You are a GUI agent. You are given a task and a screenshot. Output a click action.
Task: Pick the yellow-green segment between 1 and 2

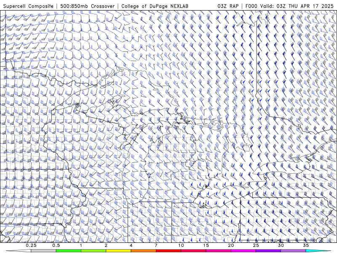(x=94, y=251)
